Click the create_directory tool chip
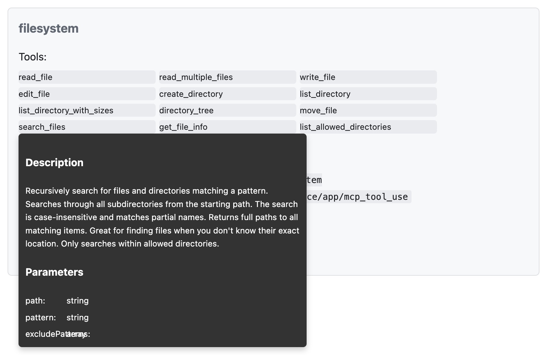This screenshot has height=355, width=546. click(228, 94)
